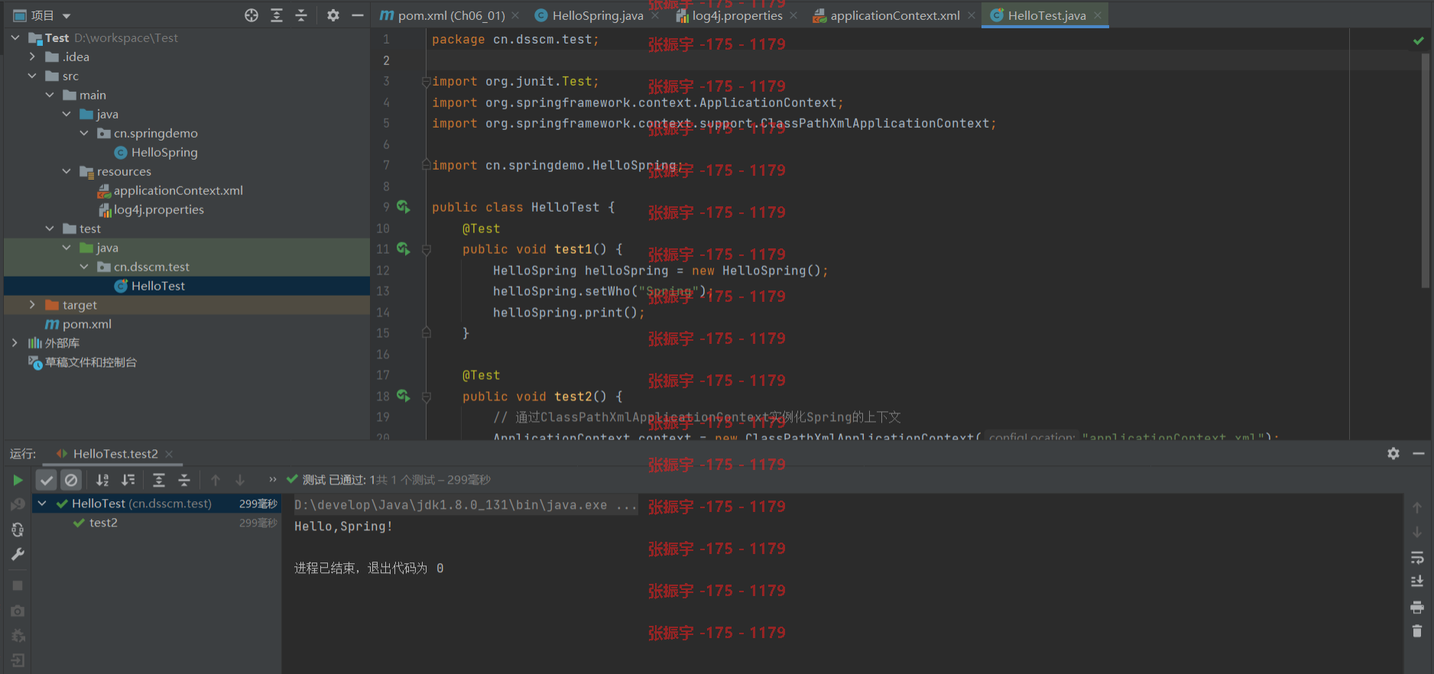
Task: Switch to HelloSpring.java tab
Action: coord(598,15)
